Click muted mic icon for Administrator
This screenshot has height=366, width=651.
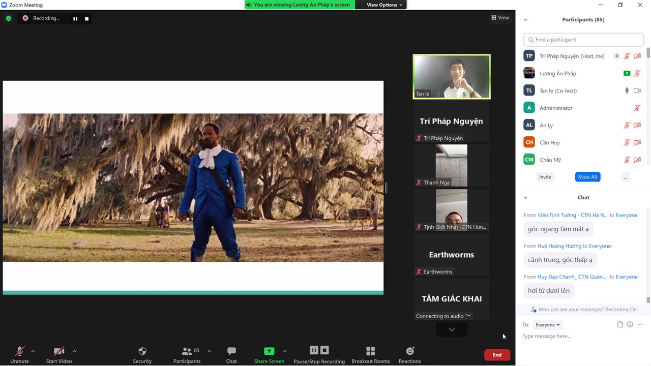coord(637,108)
